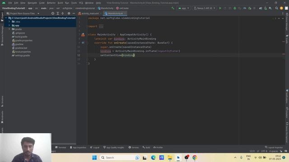Open the File menu
This screenshot has width=289, height=162.
[10, 3]
